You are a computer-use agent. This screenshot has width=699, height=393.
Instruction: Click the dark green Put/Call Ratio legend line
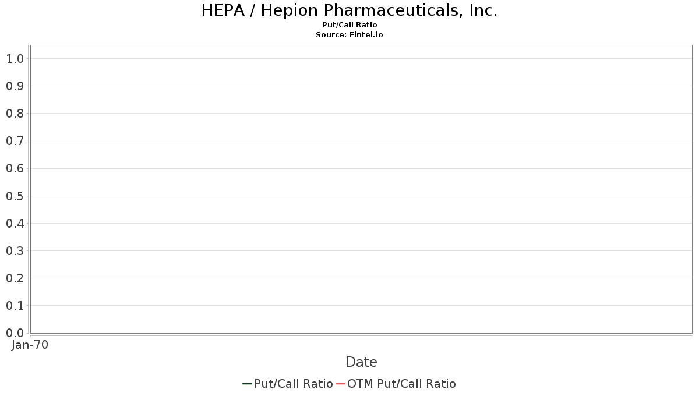click(247, 384)
